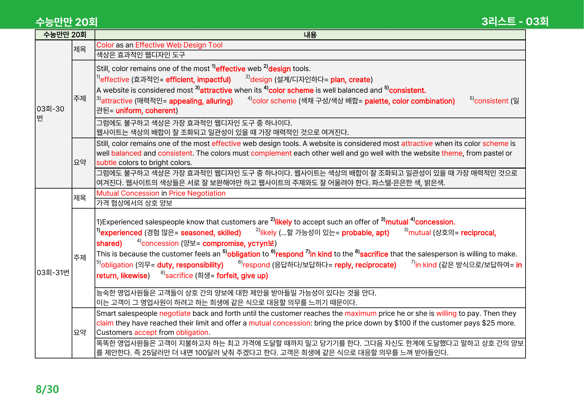Click the 3리스트 - 03회 header label

click(x=515, y=21)
